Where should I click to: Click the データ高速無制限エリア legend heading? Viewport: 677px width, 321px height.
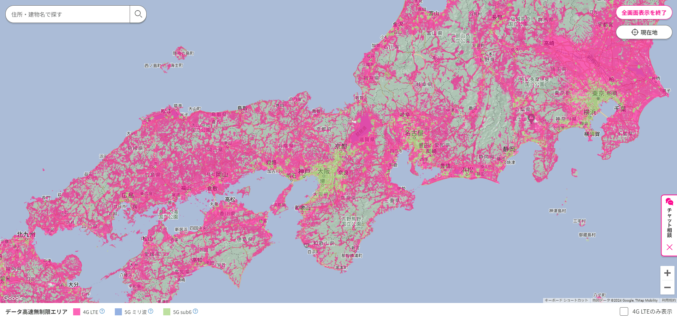pos(36,312)
